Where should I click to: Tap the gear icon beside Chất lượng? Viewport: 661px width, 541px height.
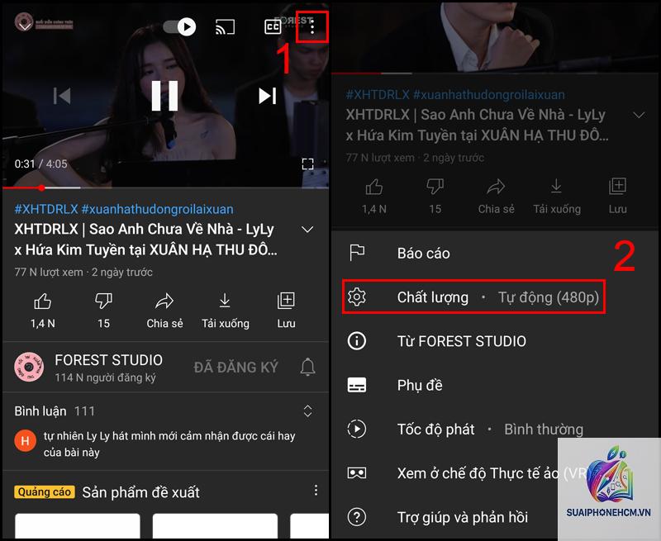pos(357,297)
